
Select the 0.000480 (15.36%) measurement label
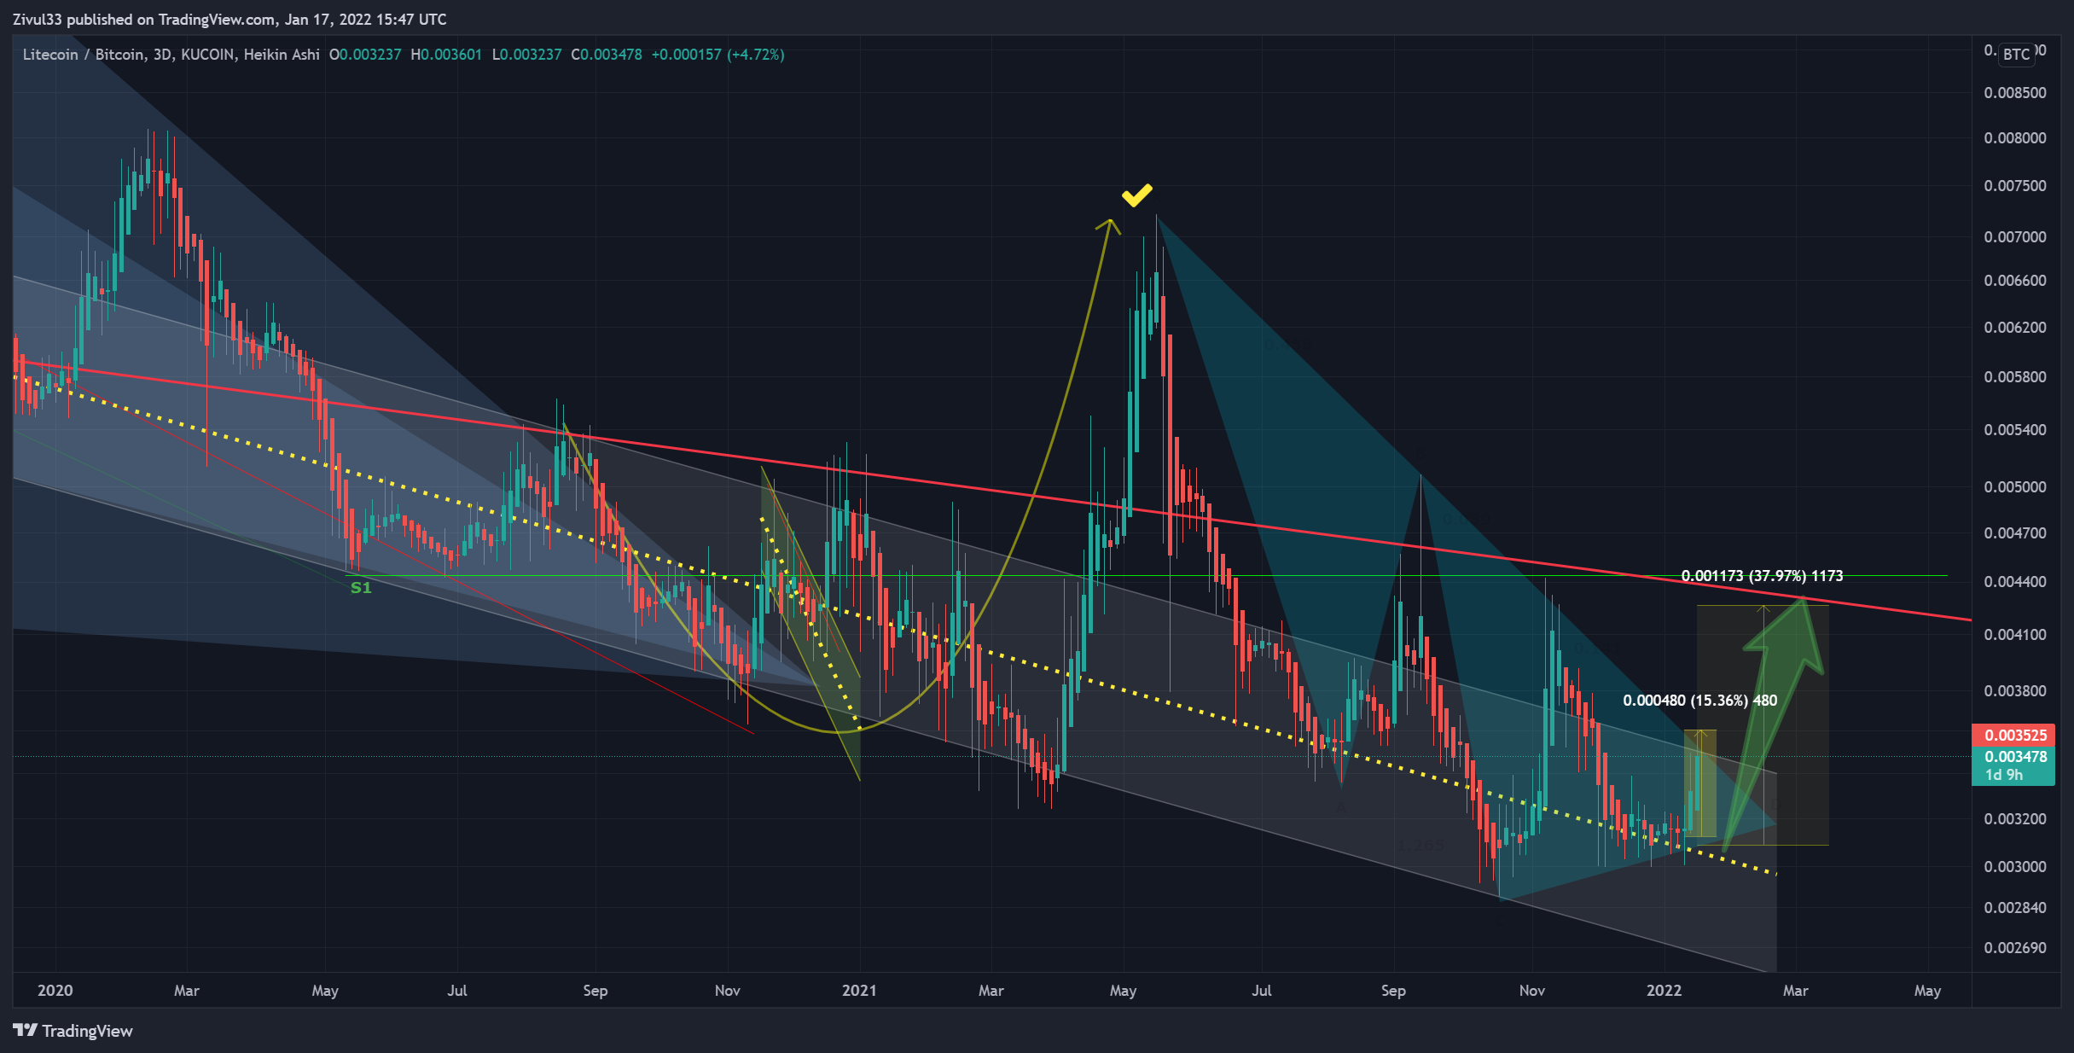click(1699, 701)
